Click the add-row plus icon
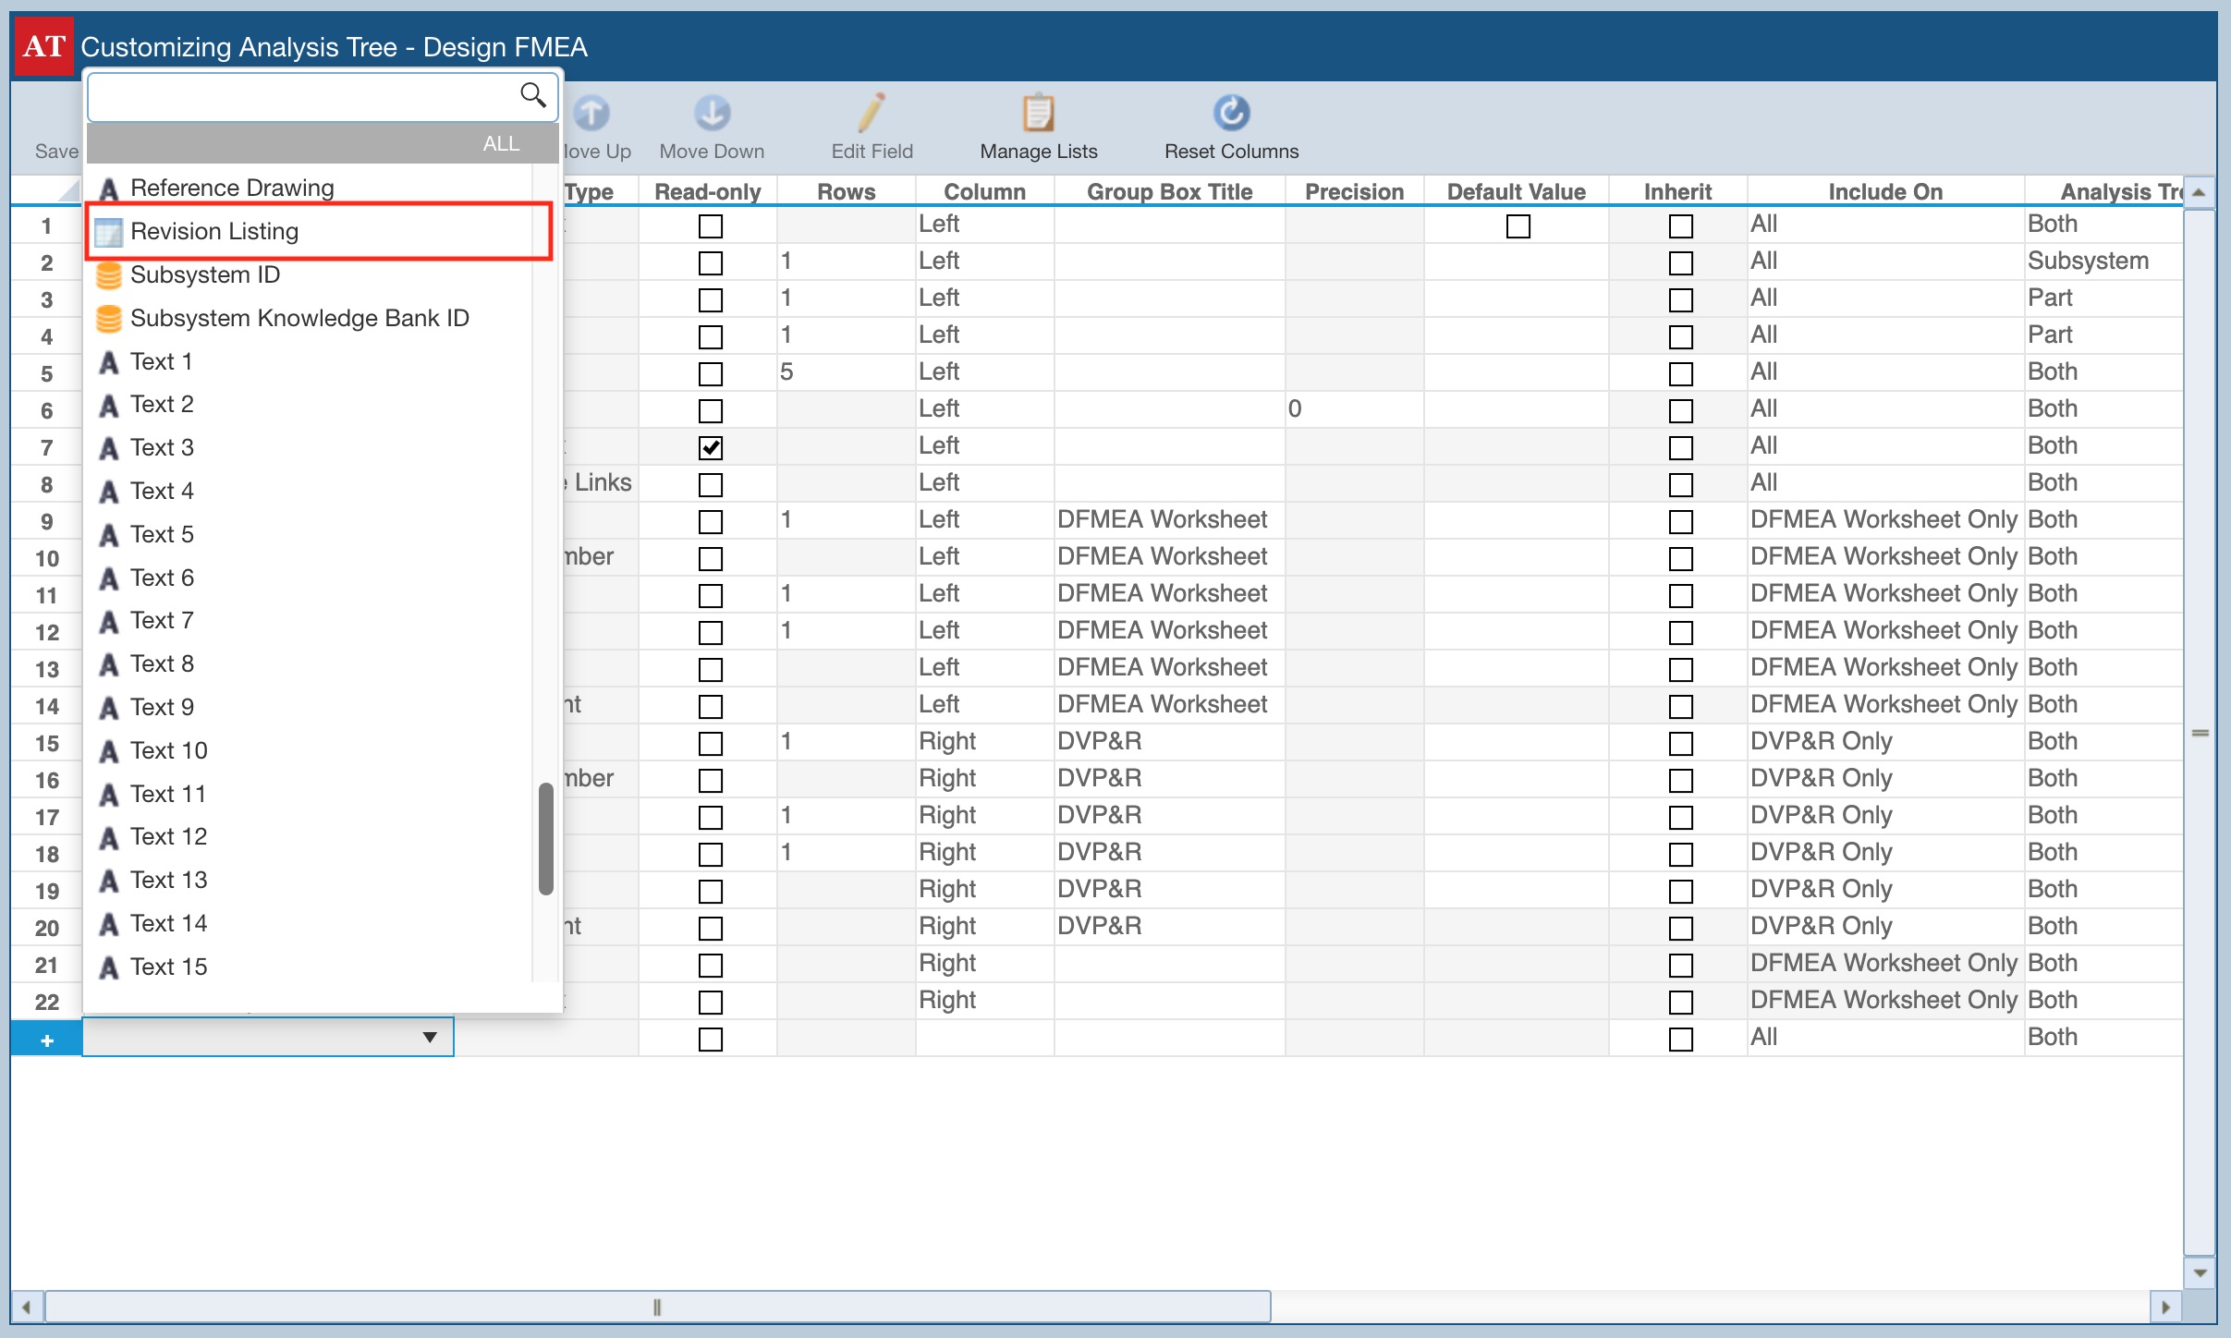2231x1338 pixels. point(47,1040)
